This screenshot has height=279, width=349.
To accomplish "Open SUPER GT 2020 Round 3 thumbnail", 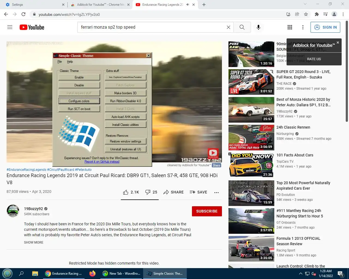I will tap(251, 82).
